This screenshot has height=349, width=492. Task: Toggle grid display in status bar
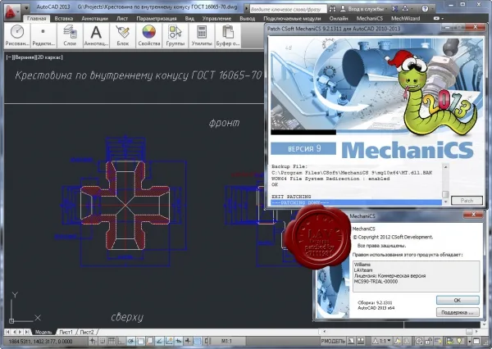point(112,341)
